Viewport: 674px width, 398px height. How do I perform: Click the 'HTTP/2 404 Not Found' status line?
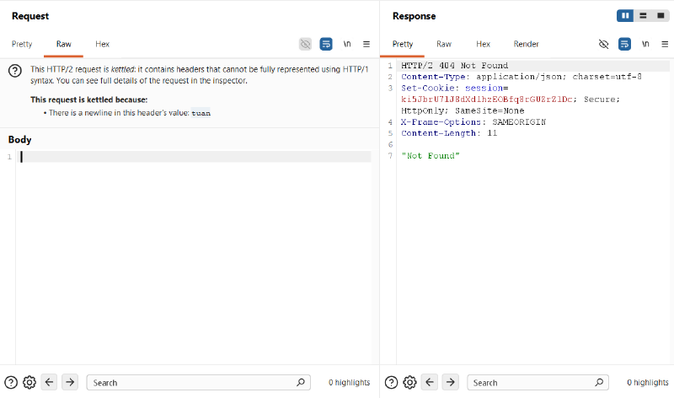(455, 66)
